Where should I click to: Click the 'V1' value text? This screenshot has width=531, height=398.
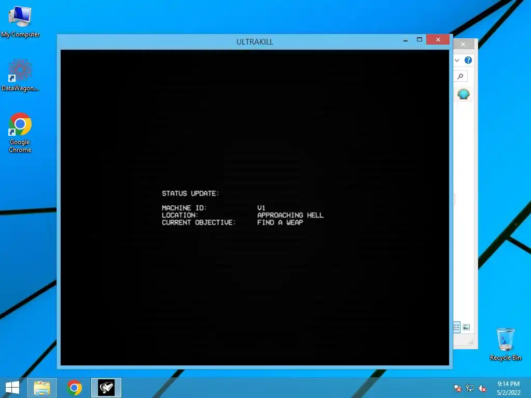point(261,208)
